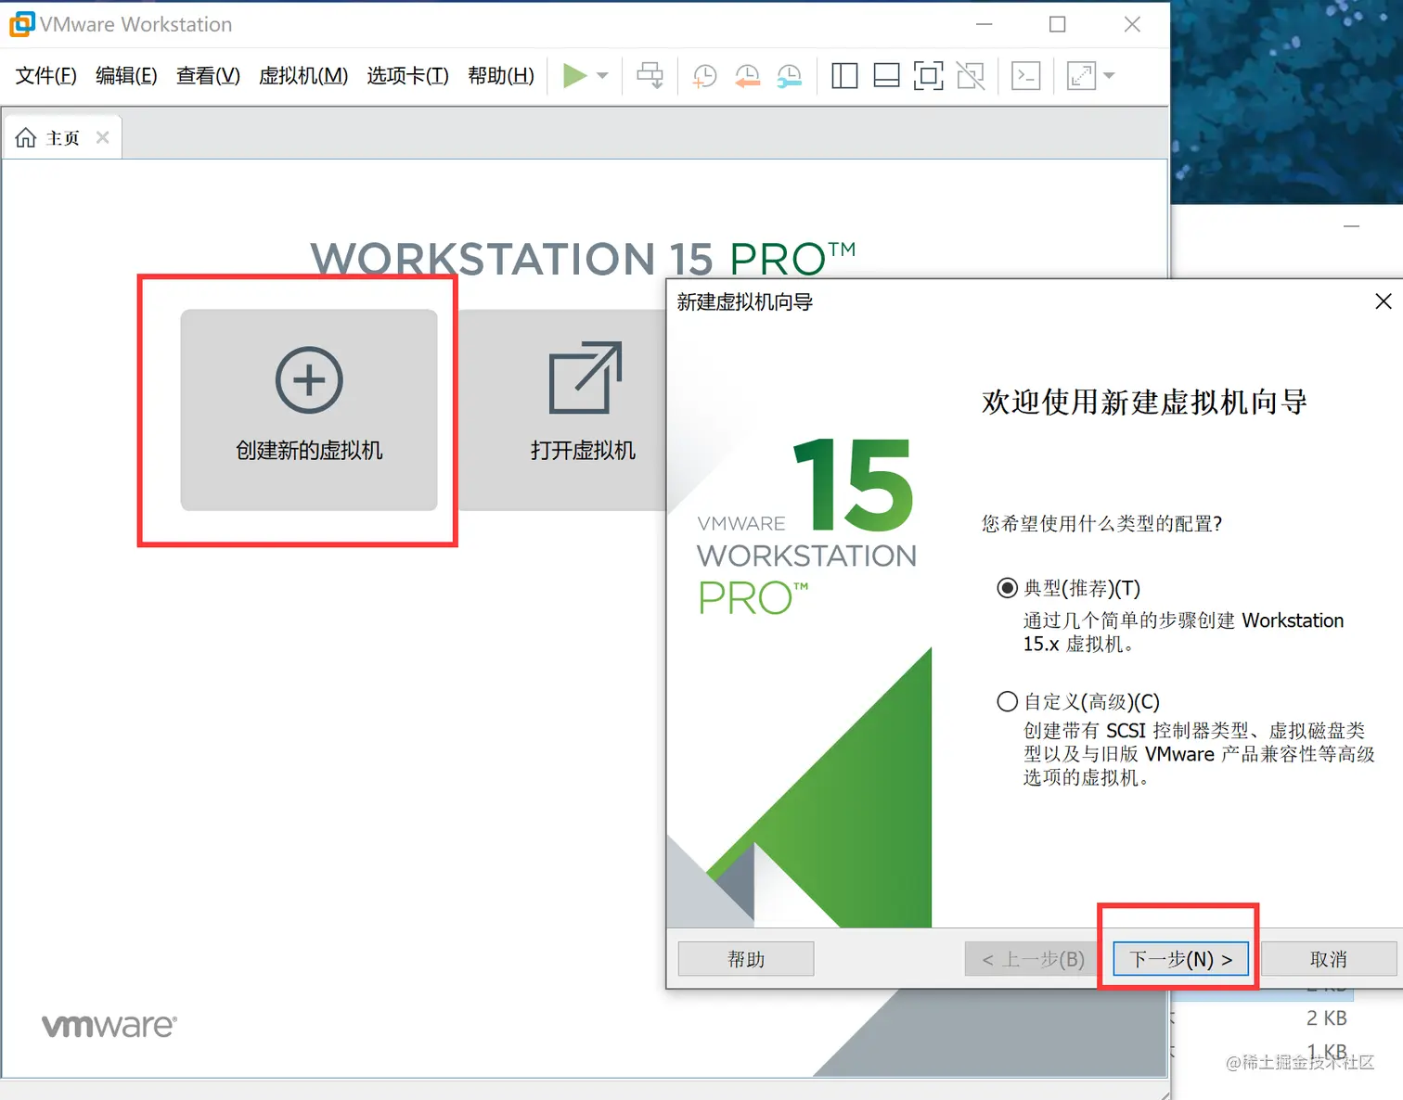1403x1100 pixels.
Task: Open the 文件(F) menu
Action: [45, 76]
